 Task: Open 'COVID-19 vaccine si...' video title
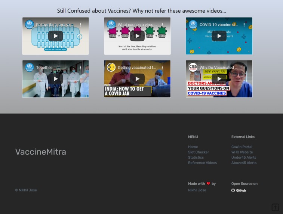tap(219, 25)
